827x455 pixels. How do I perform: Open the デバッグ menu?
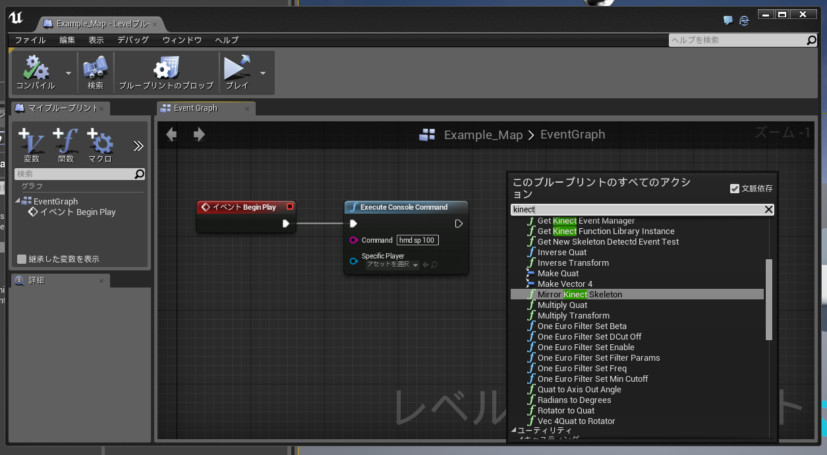[x=133, y=40]
